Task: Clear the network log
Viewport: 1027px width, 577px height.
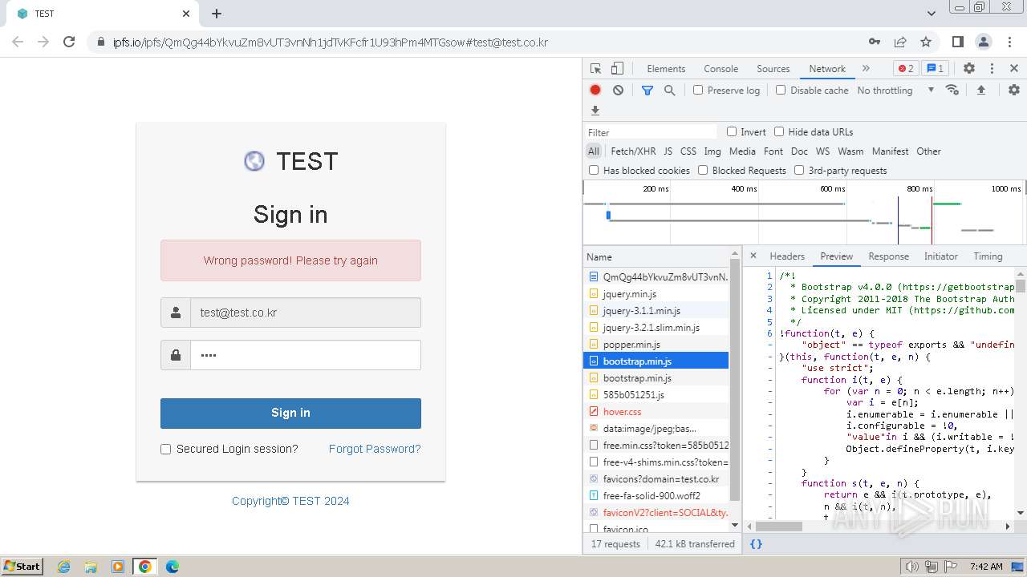Action: pyautogui.click(x=618, y=91)
